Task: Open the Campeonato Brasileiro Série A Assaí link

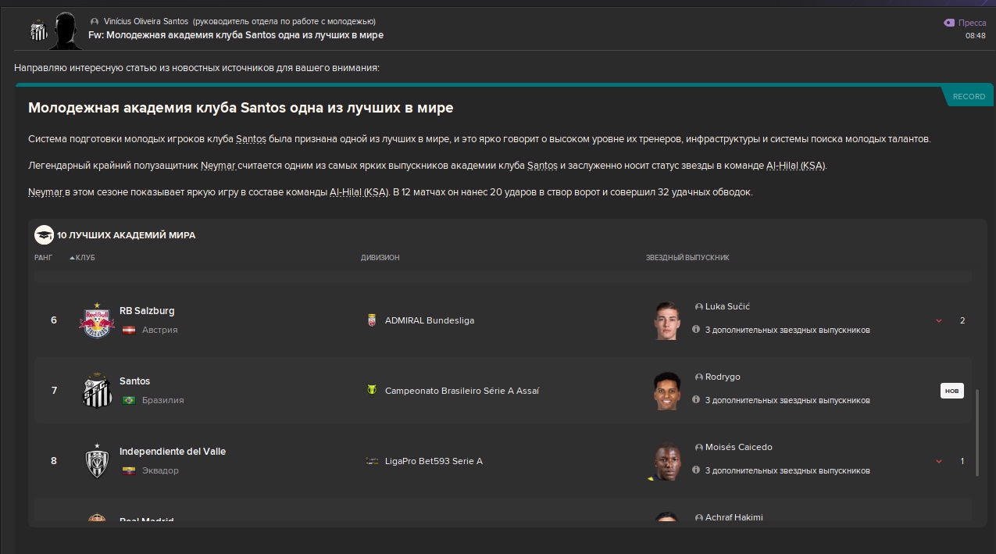Action: click(x=462, y=391)
